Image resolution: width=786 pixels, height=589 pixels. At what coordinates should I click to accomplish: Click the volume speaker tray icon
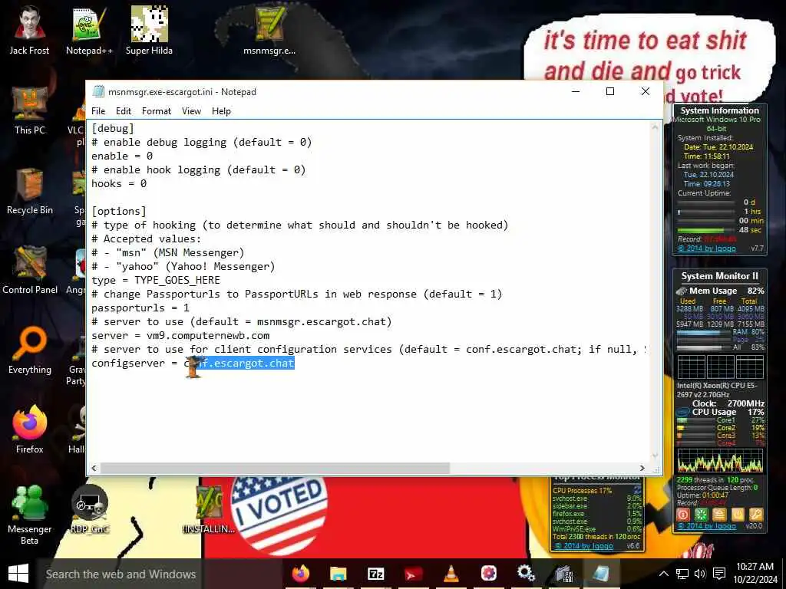click(x=700, y=574)
